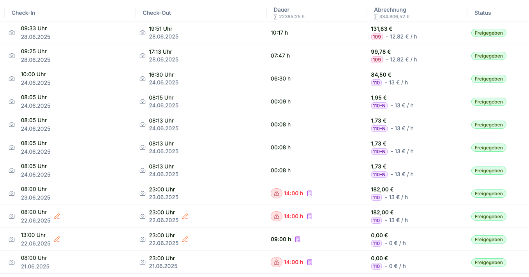Select the camera icon next to 16:30 Uhr check-out
Screen dimensions: 529x277
click(143, 79)
